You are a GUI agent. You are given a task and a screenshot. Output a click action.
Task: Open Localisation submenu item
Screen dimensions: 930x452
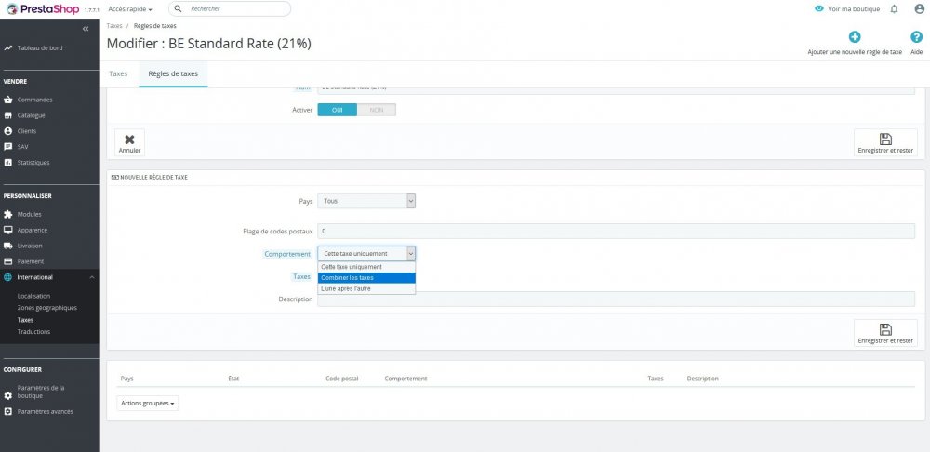click(33, 296)
